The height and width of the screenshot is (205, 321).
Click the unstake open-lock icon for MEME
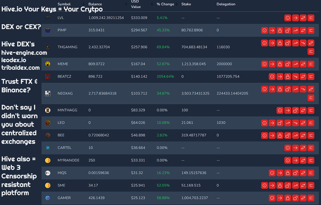pyautogui.click(x=288, y=64)
